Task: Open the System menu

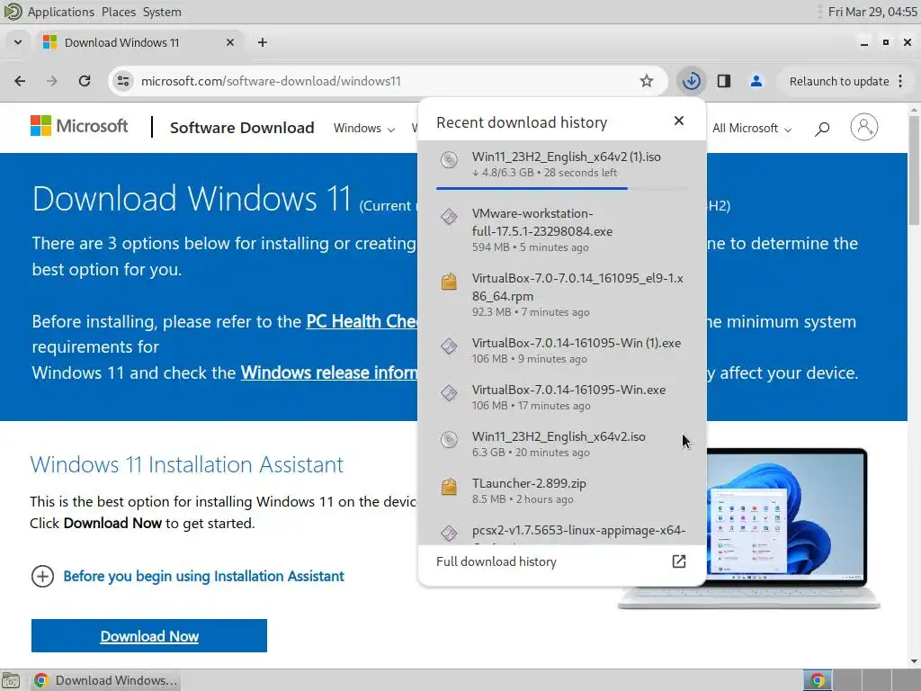Action: tap(162, 12)
